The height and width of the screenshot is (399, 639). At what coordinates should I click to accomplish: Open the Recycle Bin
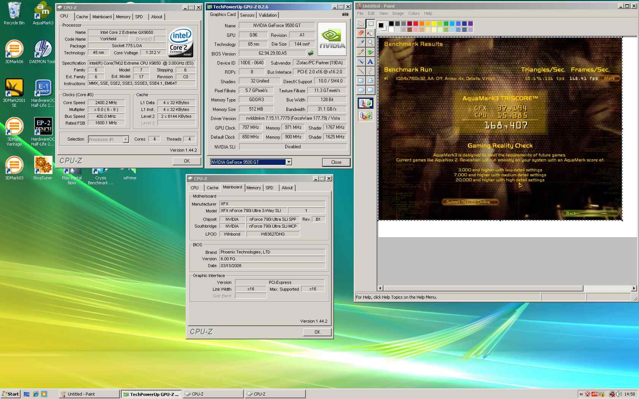(14, 13)
